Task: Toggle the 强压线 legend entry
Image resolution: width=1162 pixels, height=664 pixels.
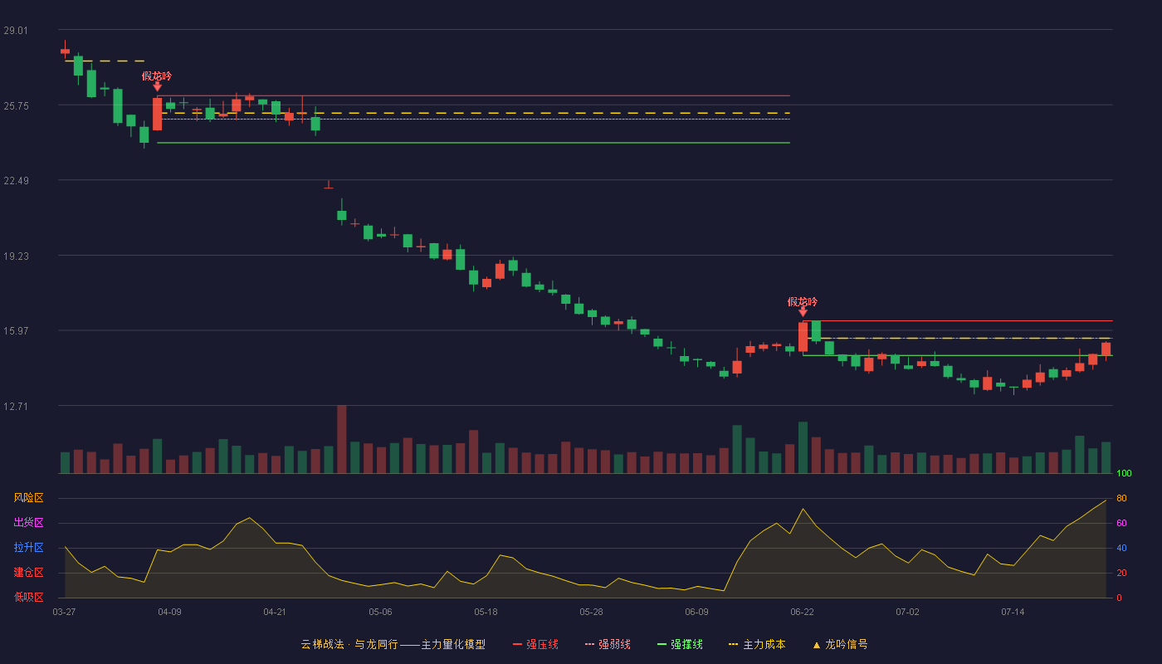Action: 535,644
